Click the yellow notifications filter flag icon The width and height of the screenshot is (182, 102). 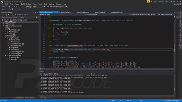[x=148, y=1]
